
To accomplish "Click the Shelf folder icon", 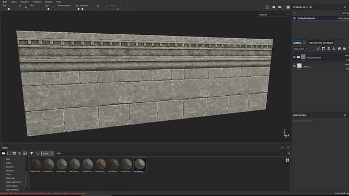I will point(4,154).
